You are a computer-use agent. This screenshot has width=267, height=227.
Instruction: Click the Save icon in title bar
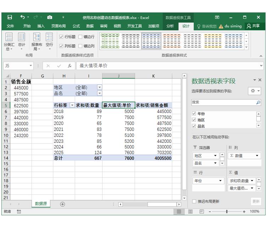(x=10, y=17)
